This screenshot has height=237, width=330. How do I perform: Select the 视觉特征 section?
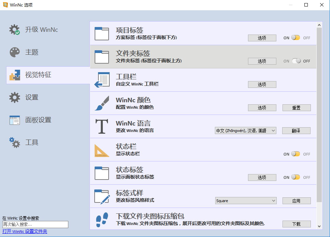(x=48, y=75)
